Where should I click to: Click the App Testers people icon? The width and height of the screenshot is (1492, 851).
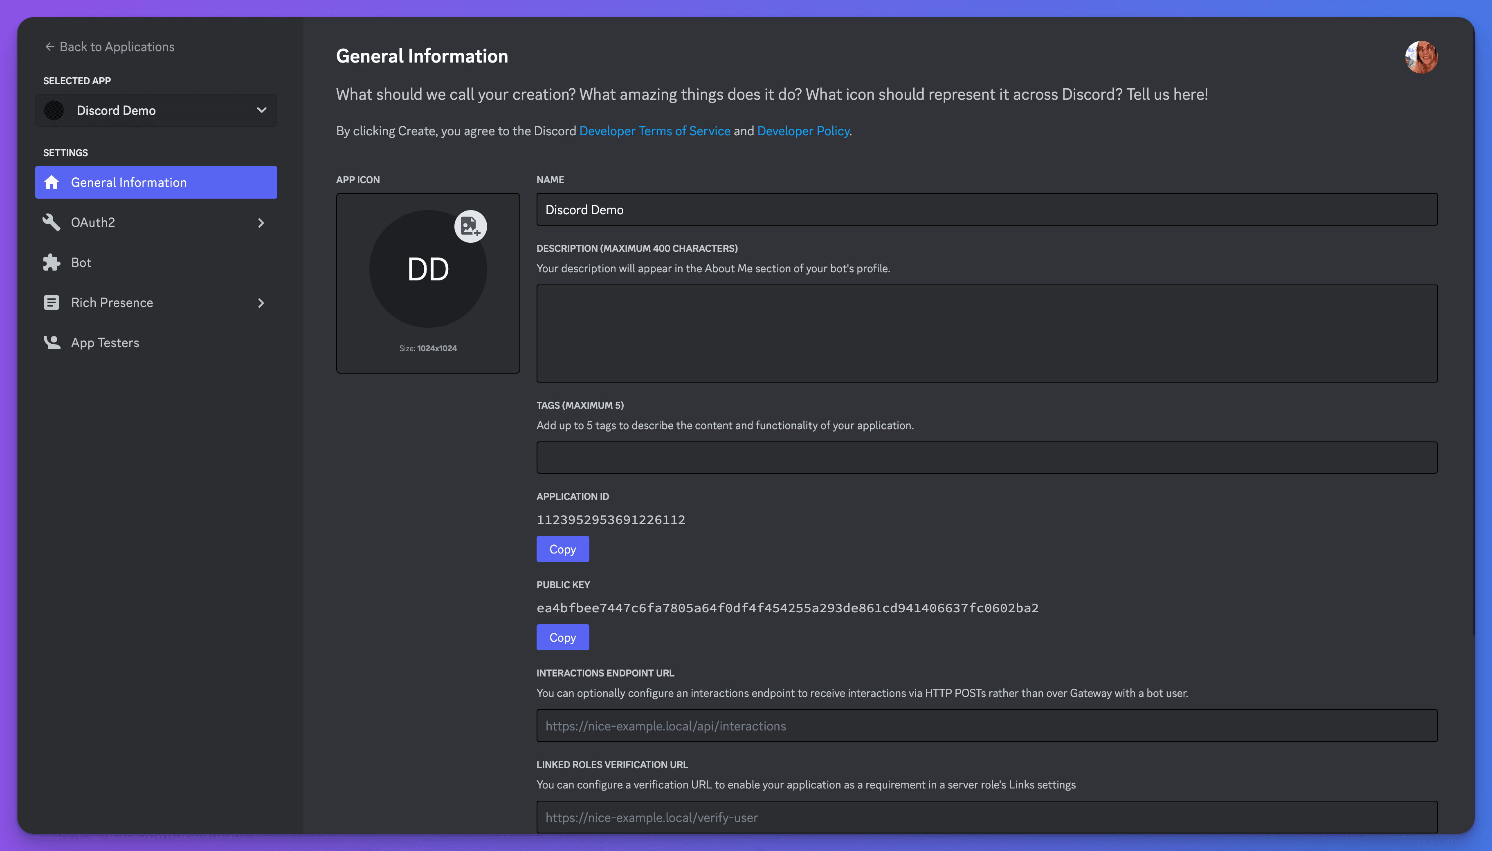pyautogui.click(x=52, y=343)
